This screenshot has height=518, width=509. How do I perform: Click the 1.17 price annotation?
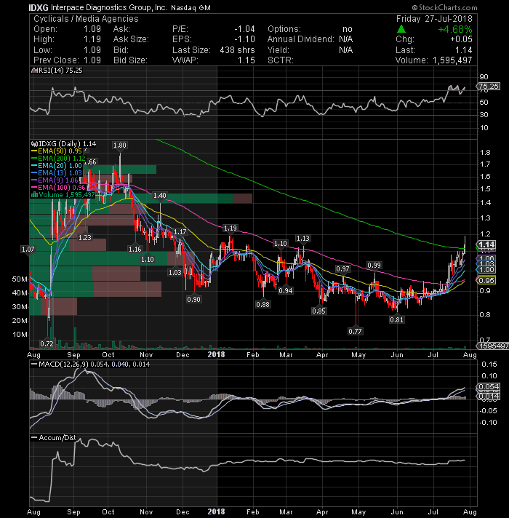[x=180, y=232]
